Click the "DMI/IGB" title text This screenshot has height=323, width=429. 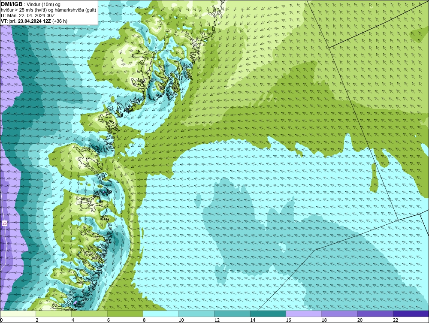click(12, 4)
